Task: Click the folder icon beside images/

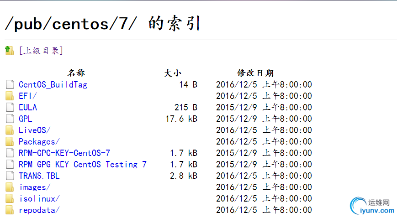Action: [10, 187]
